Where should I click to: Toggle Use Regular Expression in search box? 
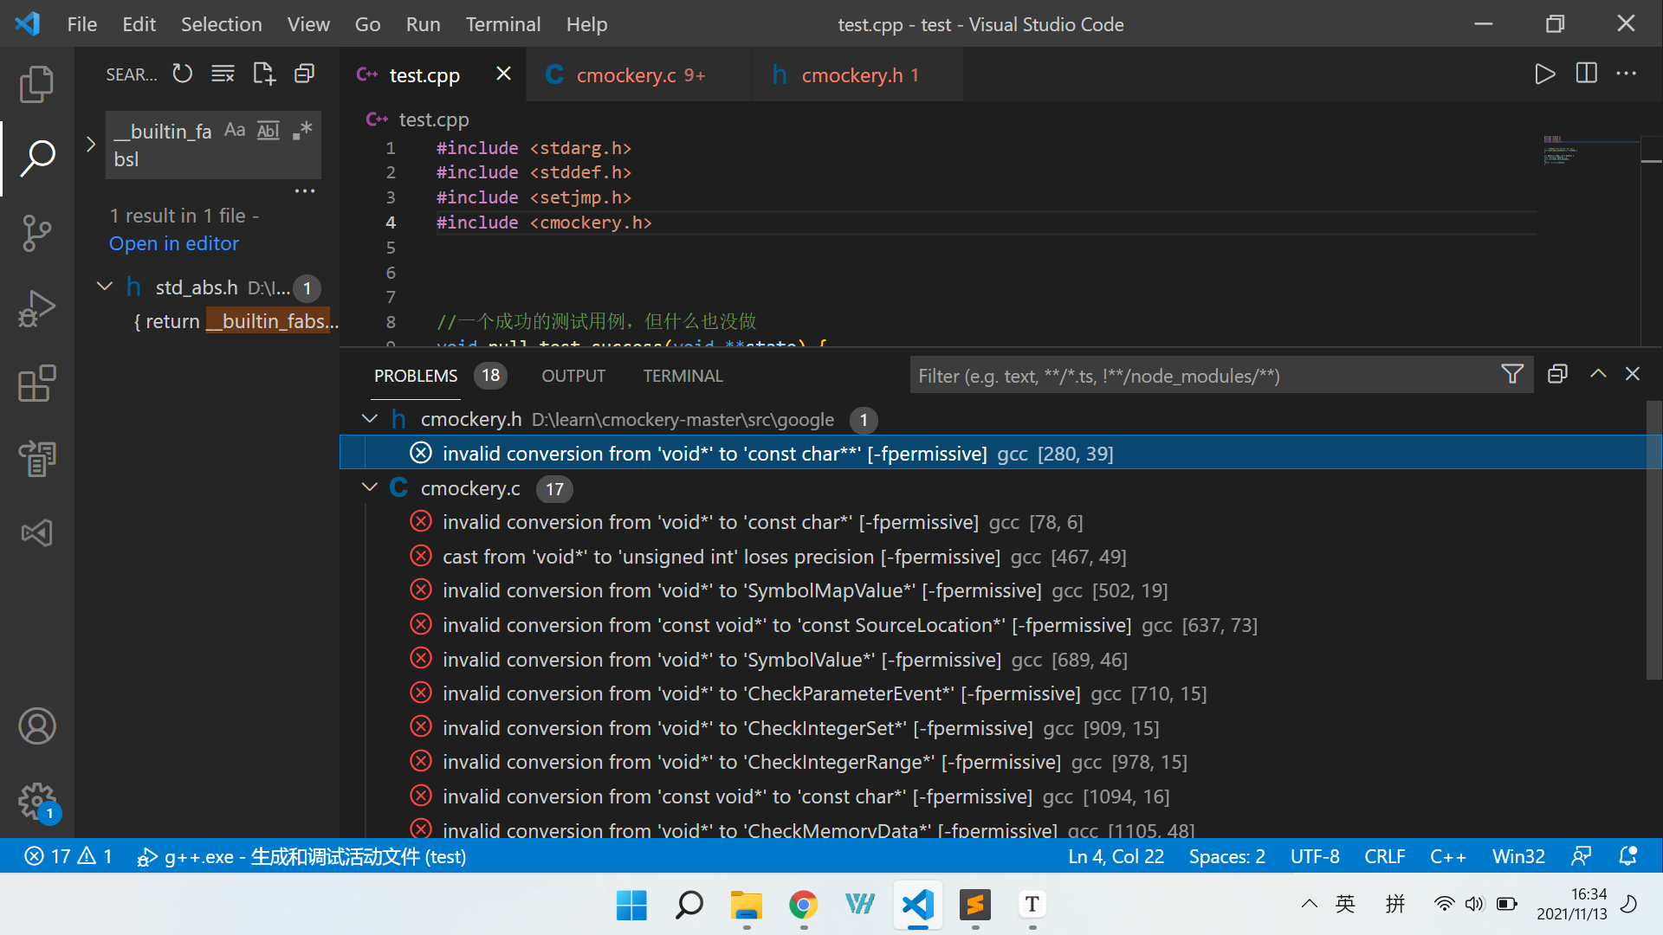click(x=302, y=130)
